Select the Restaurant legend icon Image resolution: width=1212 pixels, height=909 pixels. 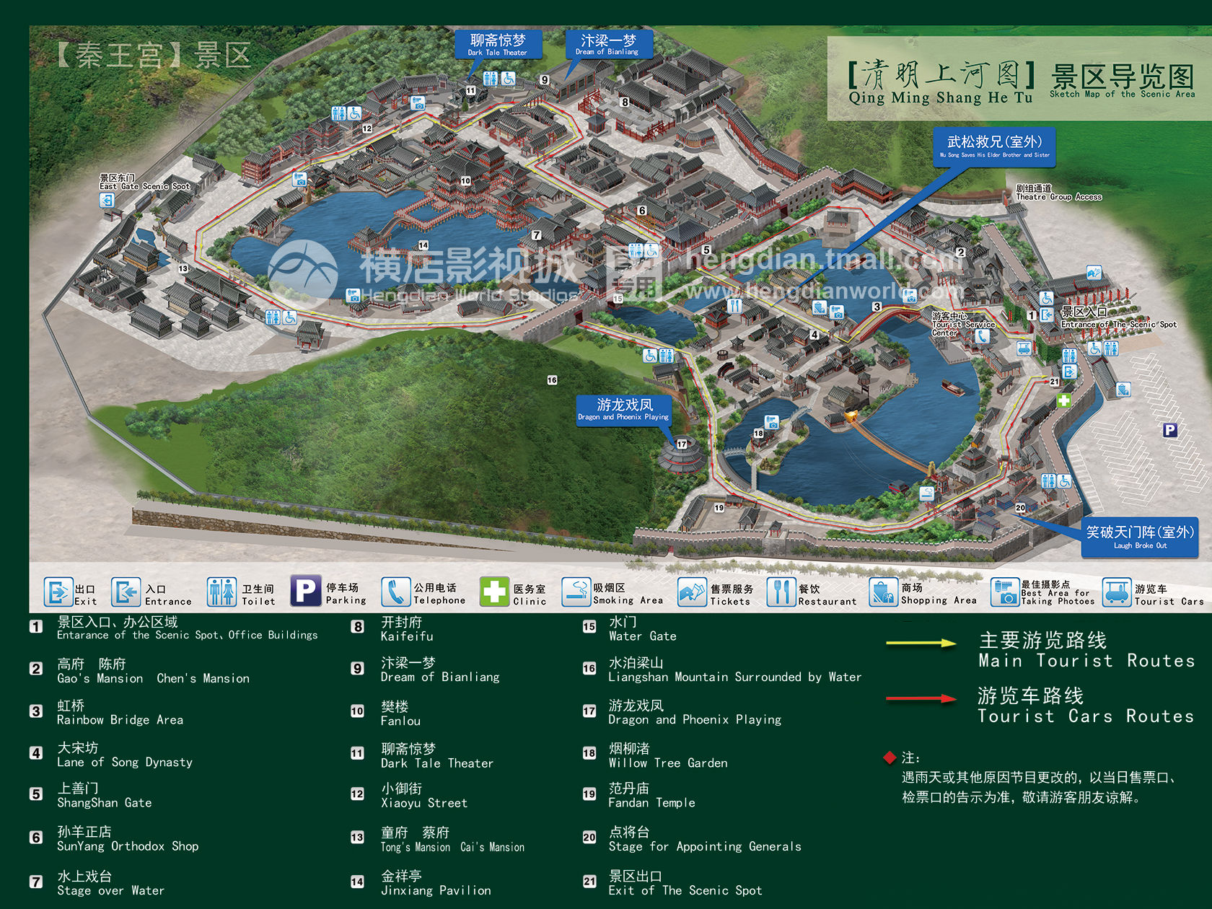click(x=781, y=592)
